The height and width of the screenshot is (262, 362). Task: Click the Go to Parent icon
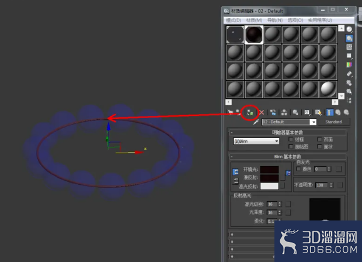tap(337, 112)
